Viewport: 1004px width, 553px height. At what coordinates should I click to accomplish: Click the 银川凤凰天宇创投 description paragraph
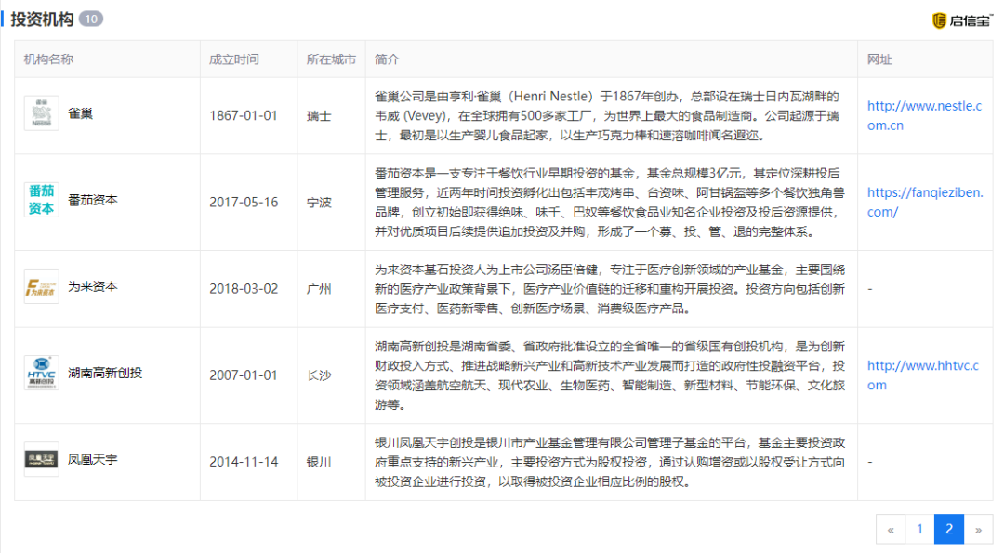(x=610, y=462)
